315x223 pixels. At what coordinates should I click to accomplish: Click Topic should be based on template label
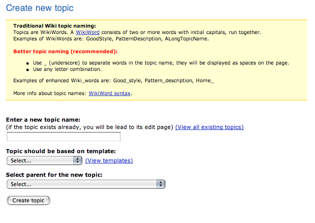tap(61, 151)
